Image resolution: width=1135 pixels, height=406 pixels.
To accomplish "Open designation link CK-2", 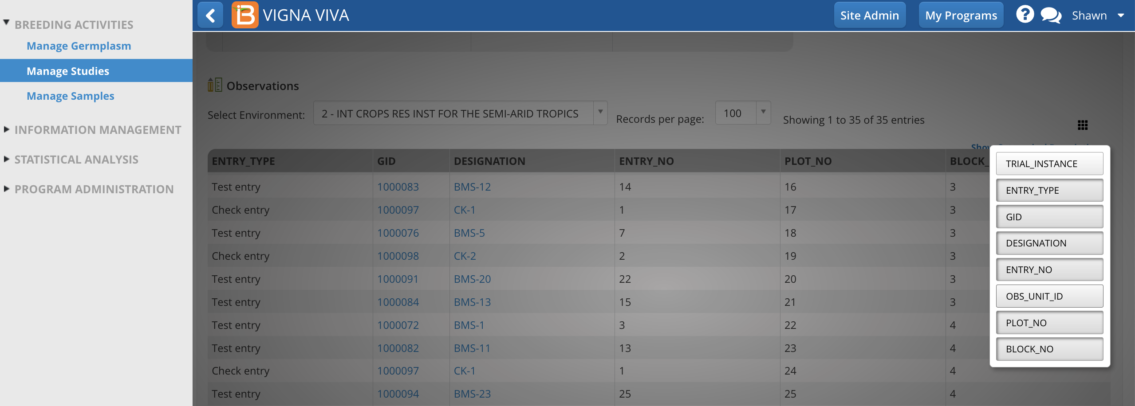I will click(x=465, y=256).
